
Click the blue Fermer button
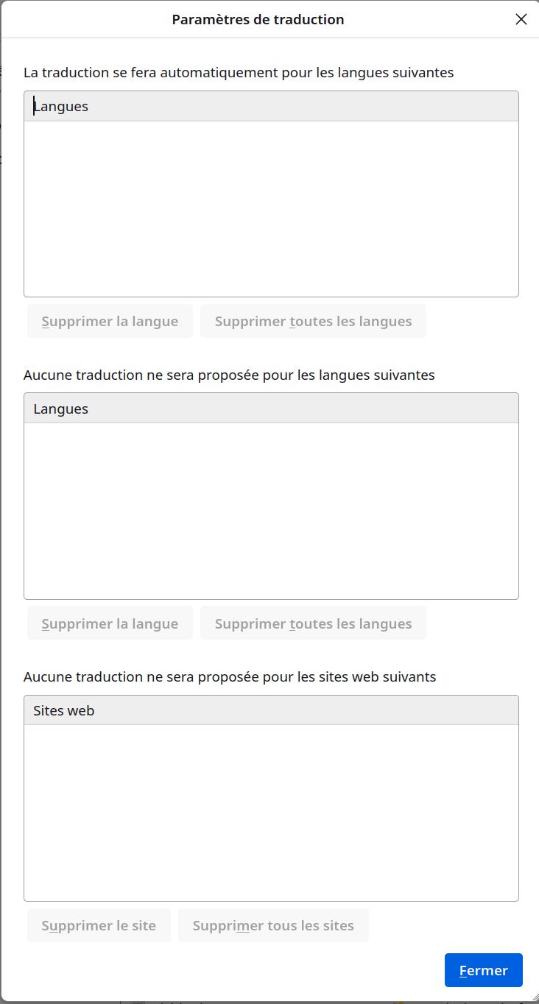484,970
